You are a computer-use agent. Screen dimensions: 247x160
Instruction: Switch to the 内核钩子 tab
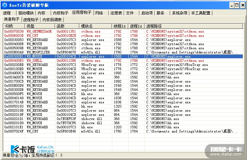[61, 13]
